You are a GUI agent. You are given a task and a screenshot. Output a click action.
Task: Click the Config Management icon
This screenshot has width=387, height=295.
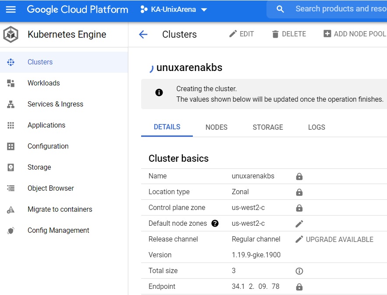(x=11, y=231)
